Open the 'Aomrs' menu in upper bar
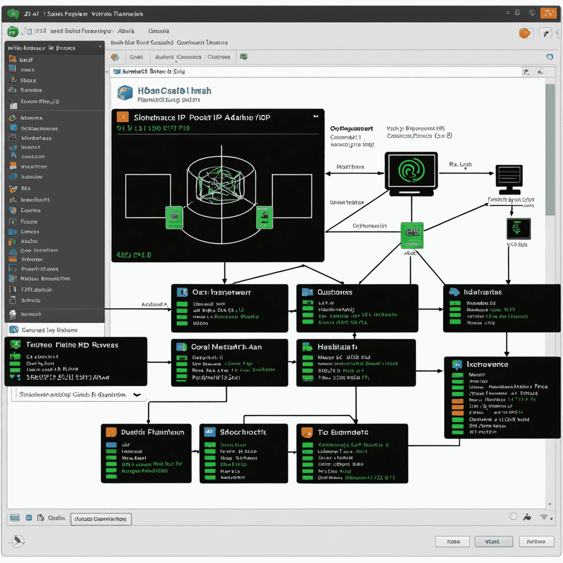The image size is (563, 563). pyautogui.click(x=126, y=31)
